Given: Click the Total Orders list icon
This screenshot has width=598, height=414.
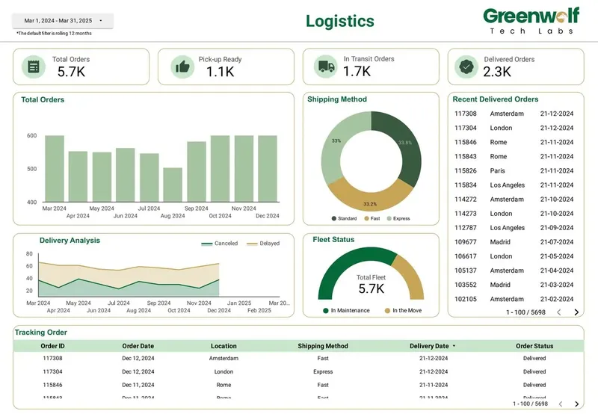Looking at the screenshot, I should pyautogui.click(x=34, y=67).
